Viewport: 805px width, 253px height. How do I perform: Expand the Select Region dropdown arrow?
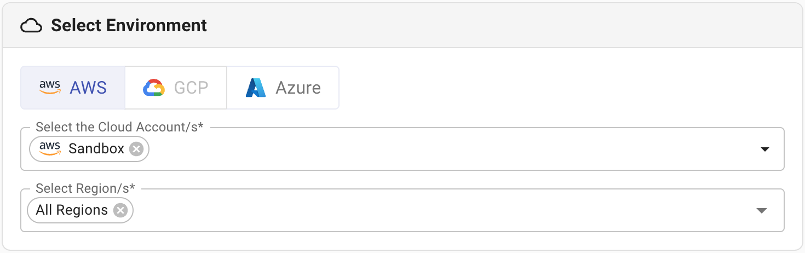[x=761, y=211]
